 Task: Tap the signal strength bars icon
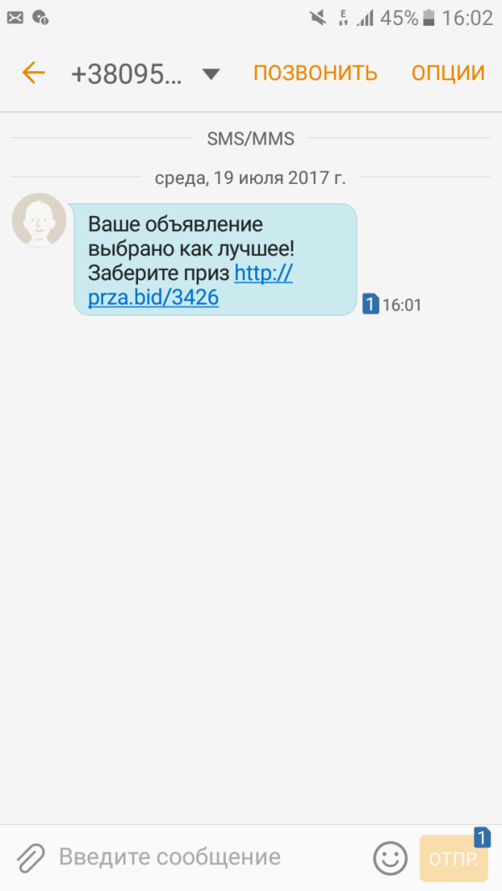[365, 18]
